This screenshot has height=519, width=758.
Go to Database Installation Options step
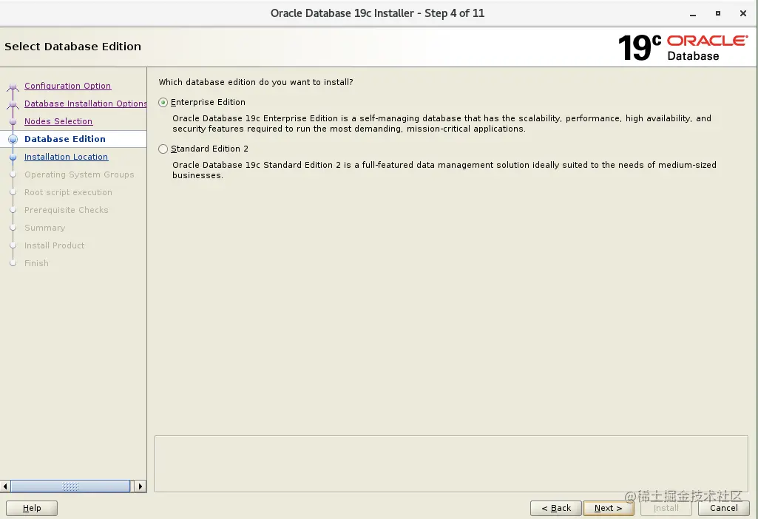click(86, 104)
